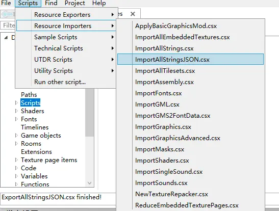This screenshot has width=279, height=211.
Task: Select Texture page items in tree
Action: point(49,160)
